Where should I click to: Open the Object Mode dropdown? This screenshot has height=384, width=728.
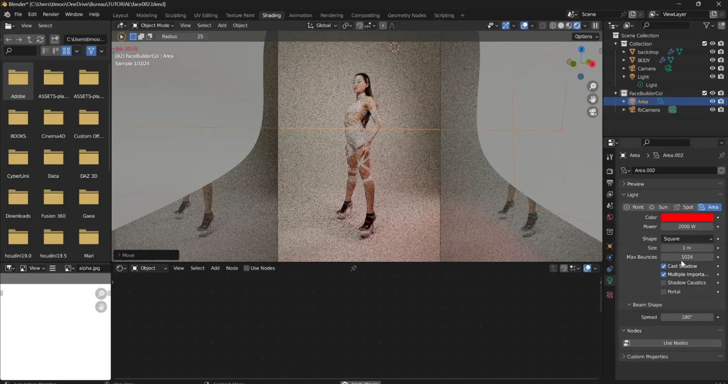pyautogui.click(x=153, y=26)
